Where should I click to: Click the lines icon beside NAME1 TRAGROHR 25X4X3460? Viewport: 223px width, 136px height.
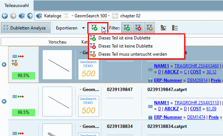point(150,70)
